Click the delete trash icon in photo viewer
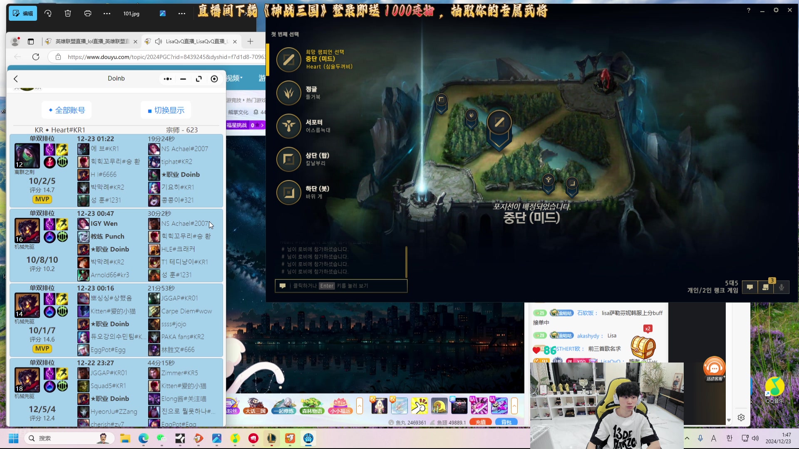Viewport: 799px width, 449px height. coord(68,13)
